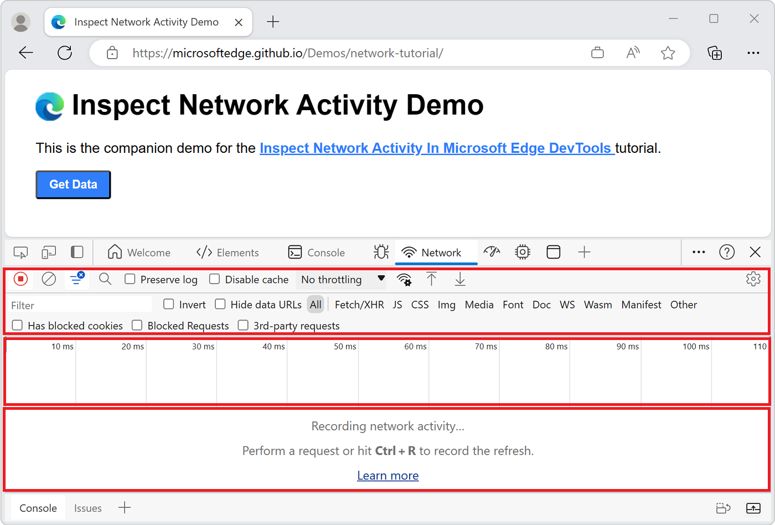Stop recording network log
This screenshot has height=525, width=775.
[20, 279]
